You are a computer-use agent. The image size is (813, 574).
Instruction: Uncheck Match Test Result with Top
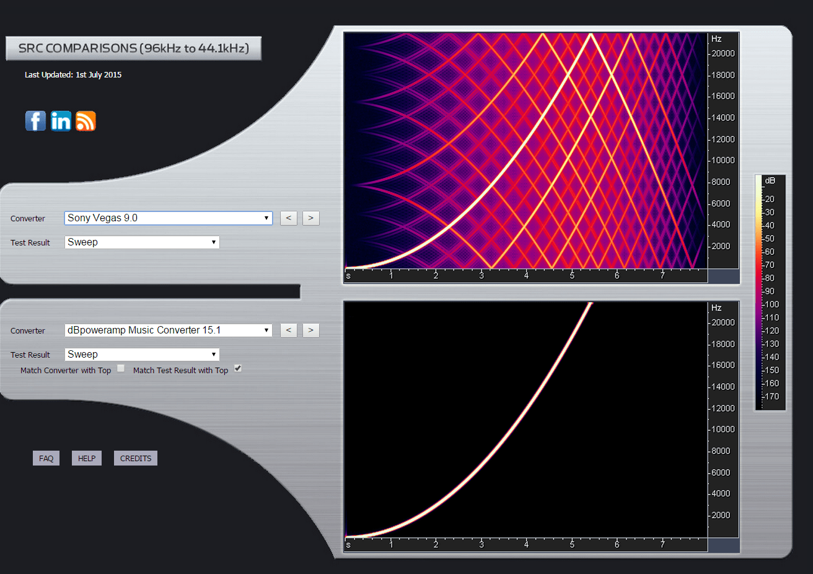pos(237,368)
